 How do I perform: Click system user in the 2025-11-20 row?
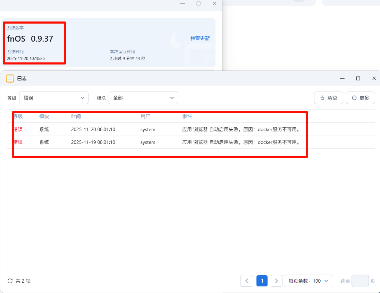tap(148, 130)
